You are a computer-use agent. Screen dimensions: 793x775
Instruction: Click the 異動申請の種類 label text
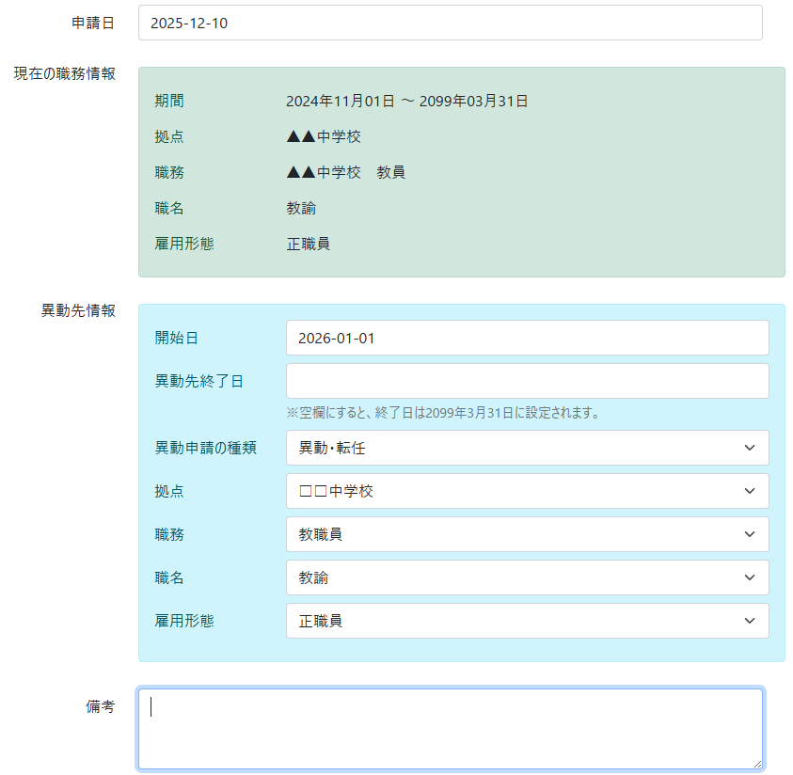[206, 448]
